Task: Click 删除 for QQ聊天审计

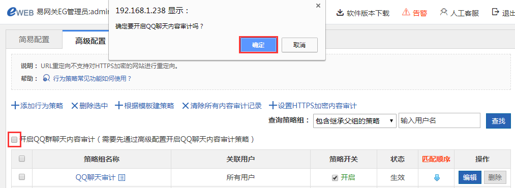Action: [x=495, y=177]
